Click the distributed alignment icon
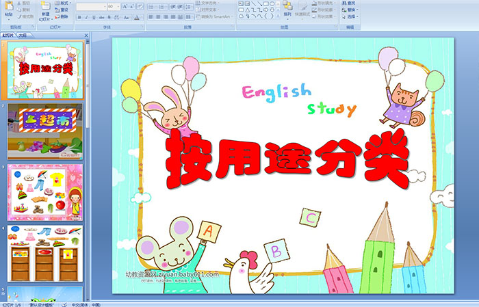 point(180,17)
